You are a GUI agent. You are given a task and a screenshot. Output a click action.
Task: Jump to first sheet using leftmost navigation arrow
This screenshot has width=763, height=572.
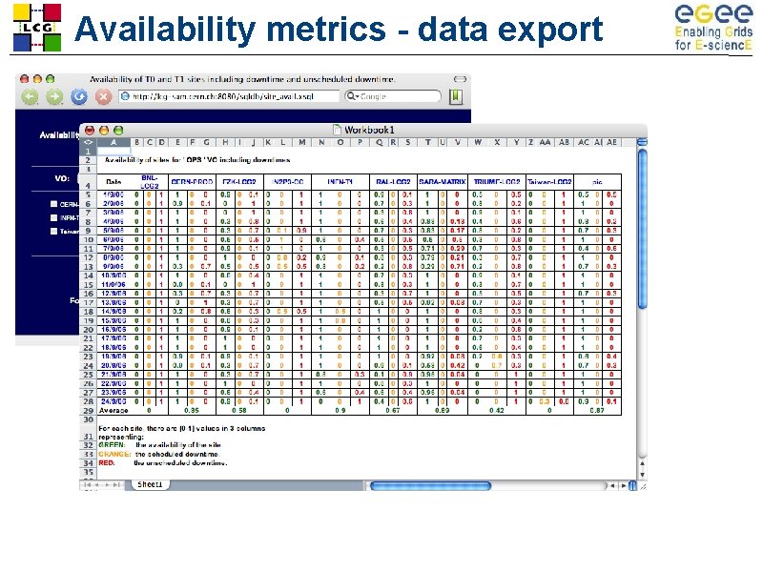coord(89,484)
